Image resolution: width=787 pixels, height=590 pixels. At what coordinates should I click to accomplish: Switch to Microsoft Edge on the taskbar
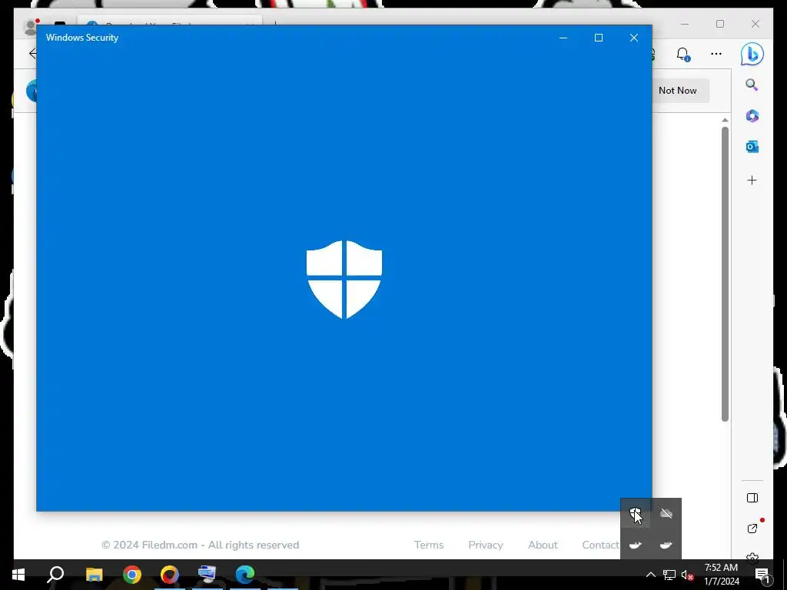245,575
